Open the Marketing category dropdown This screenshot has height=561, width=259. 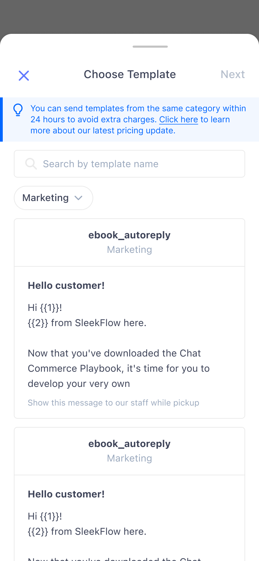53,198
